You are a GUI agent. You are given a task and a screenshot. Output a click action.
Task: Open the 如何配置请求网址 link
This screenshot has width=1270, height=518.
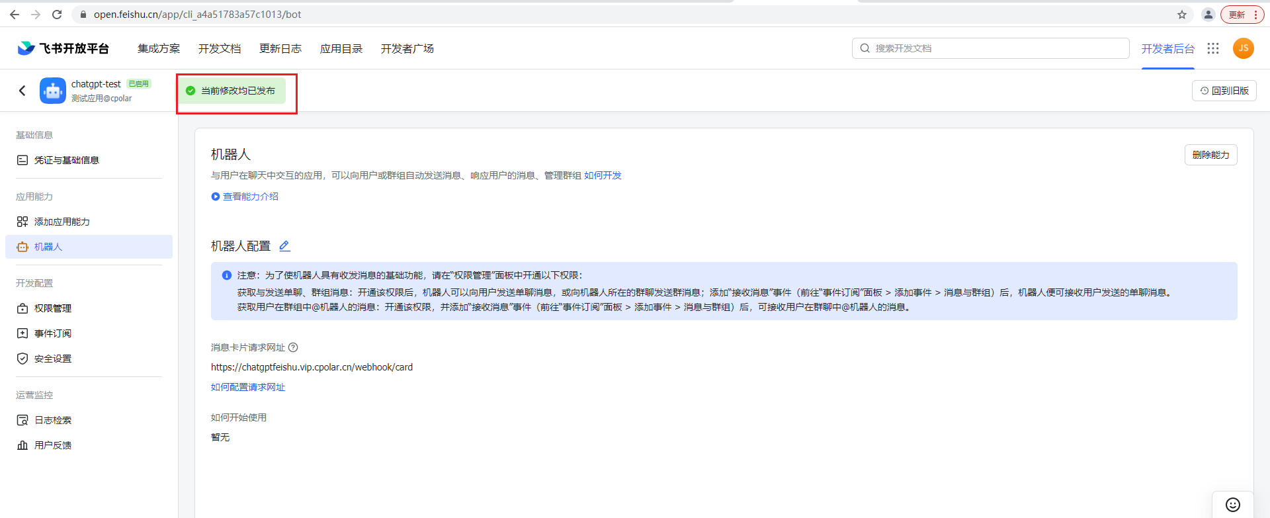click(248, 387)
